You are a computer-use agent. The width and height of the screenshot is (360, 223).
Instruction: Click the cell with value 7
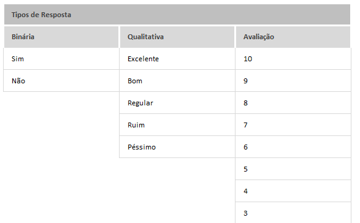coord(293,125)
